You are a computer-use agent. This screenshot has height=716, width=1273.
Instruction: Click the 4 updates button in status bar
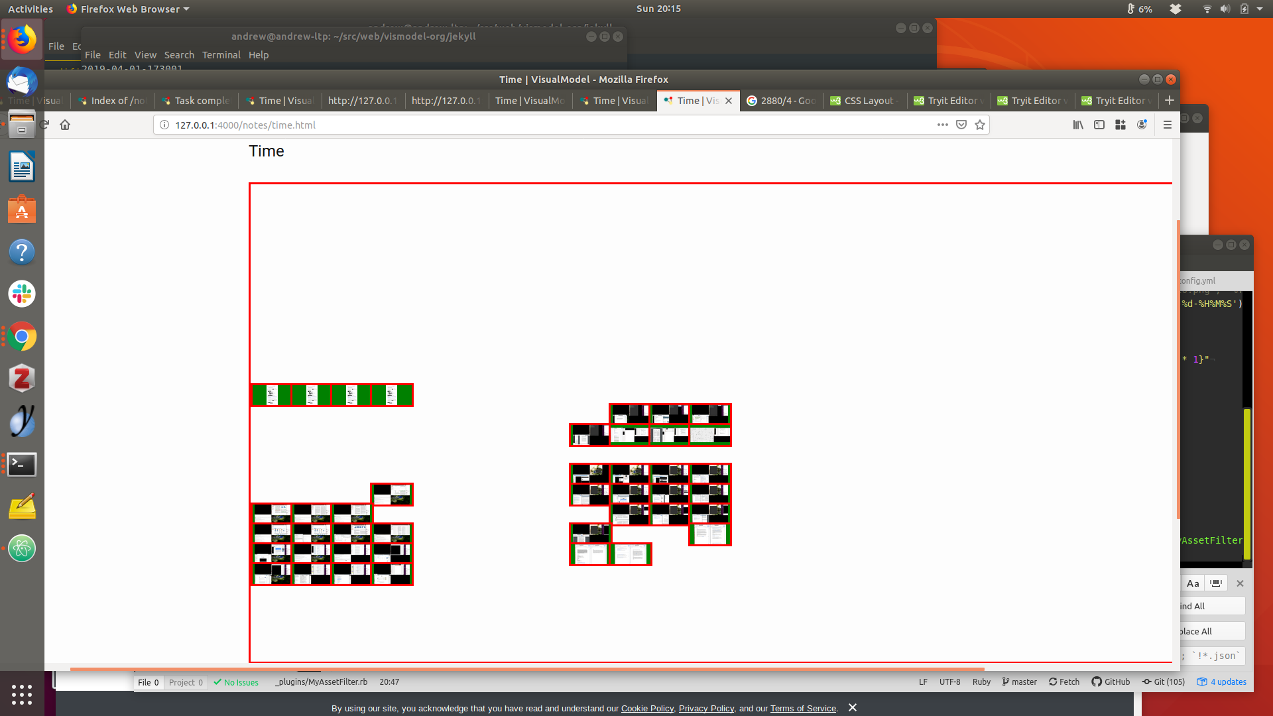point(1221,682)
